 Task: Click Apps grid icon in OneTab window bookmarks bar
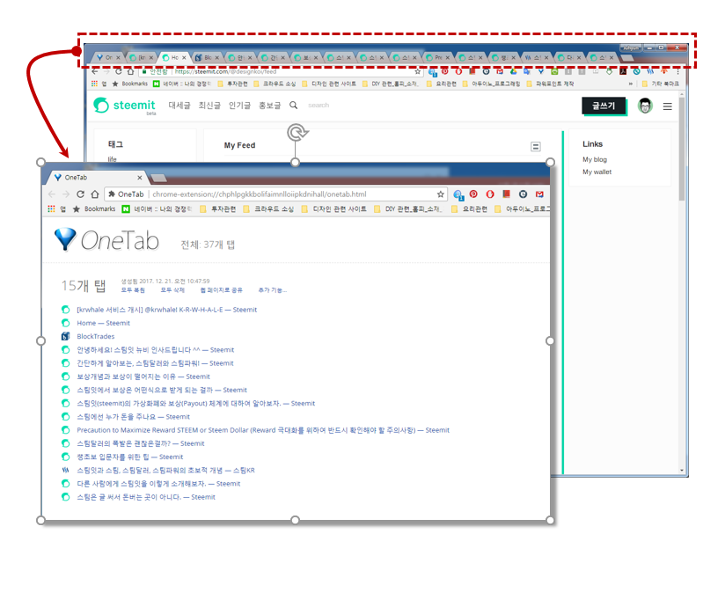pyautogui.click(x=51, y=209)
